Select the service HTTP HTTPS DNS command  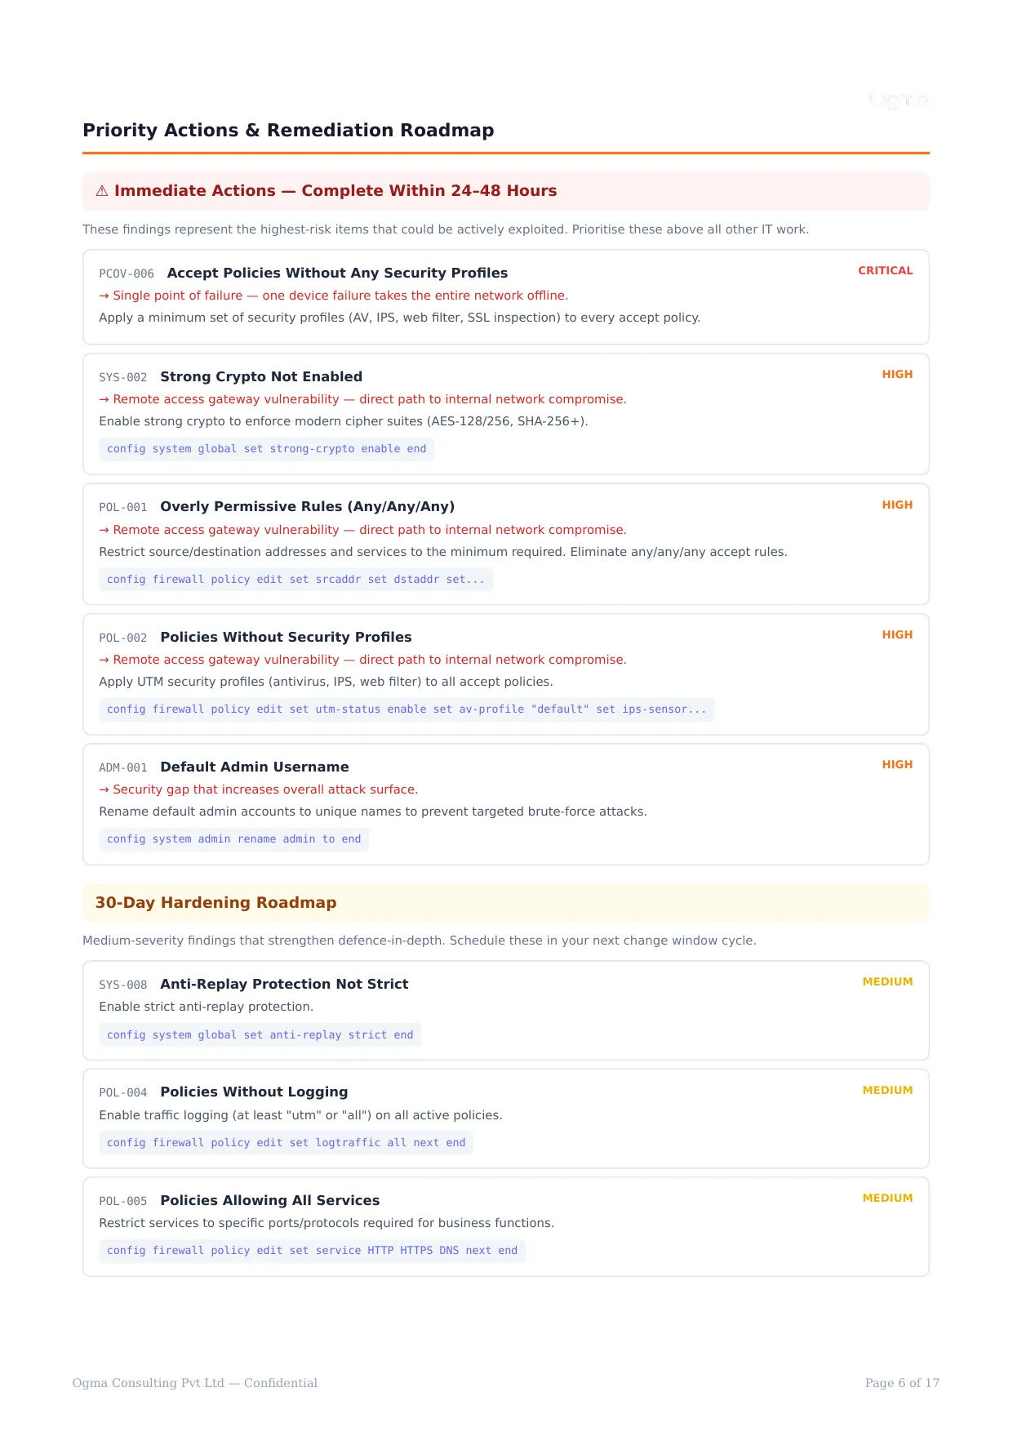point(312,1251)
